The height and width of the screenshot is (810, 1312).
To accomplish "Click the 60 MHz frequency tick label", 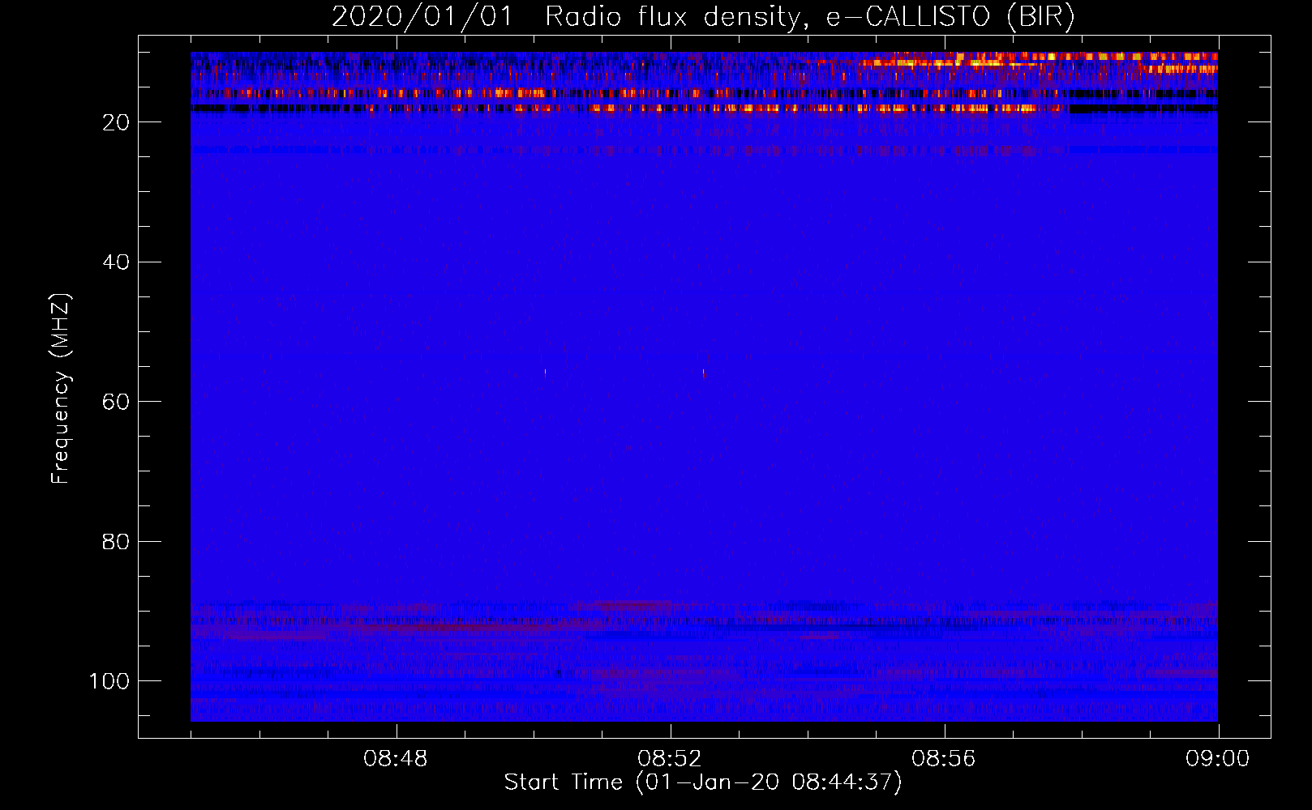I will (116, 402).
